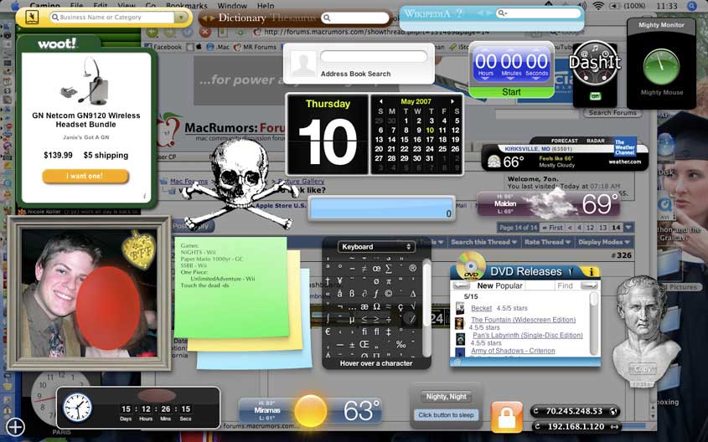Screen dimensions: 708x442
Task: Refresh the 192.168.1.120 local IP
Action: 536,426
